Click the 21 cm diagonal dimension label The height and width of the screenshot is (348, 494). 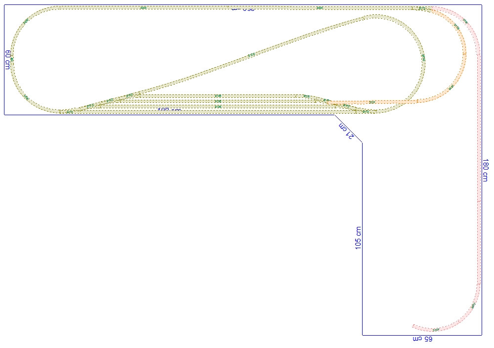[347, 130]
